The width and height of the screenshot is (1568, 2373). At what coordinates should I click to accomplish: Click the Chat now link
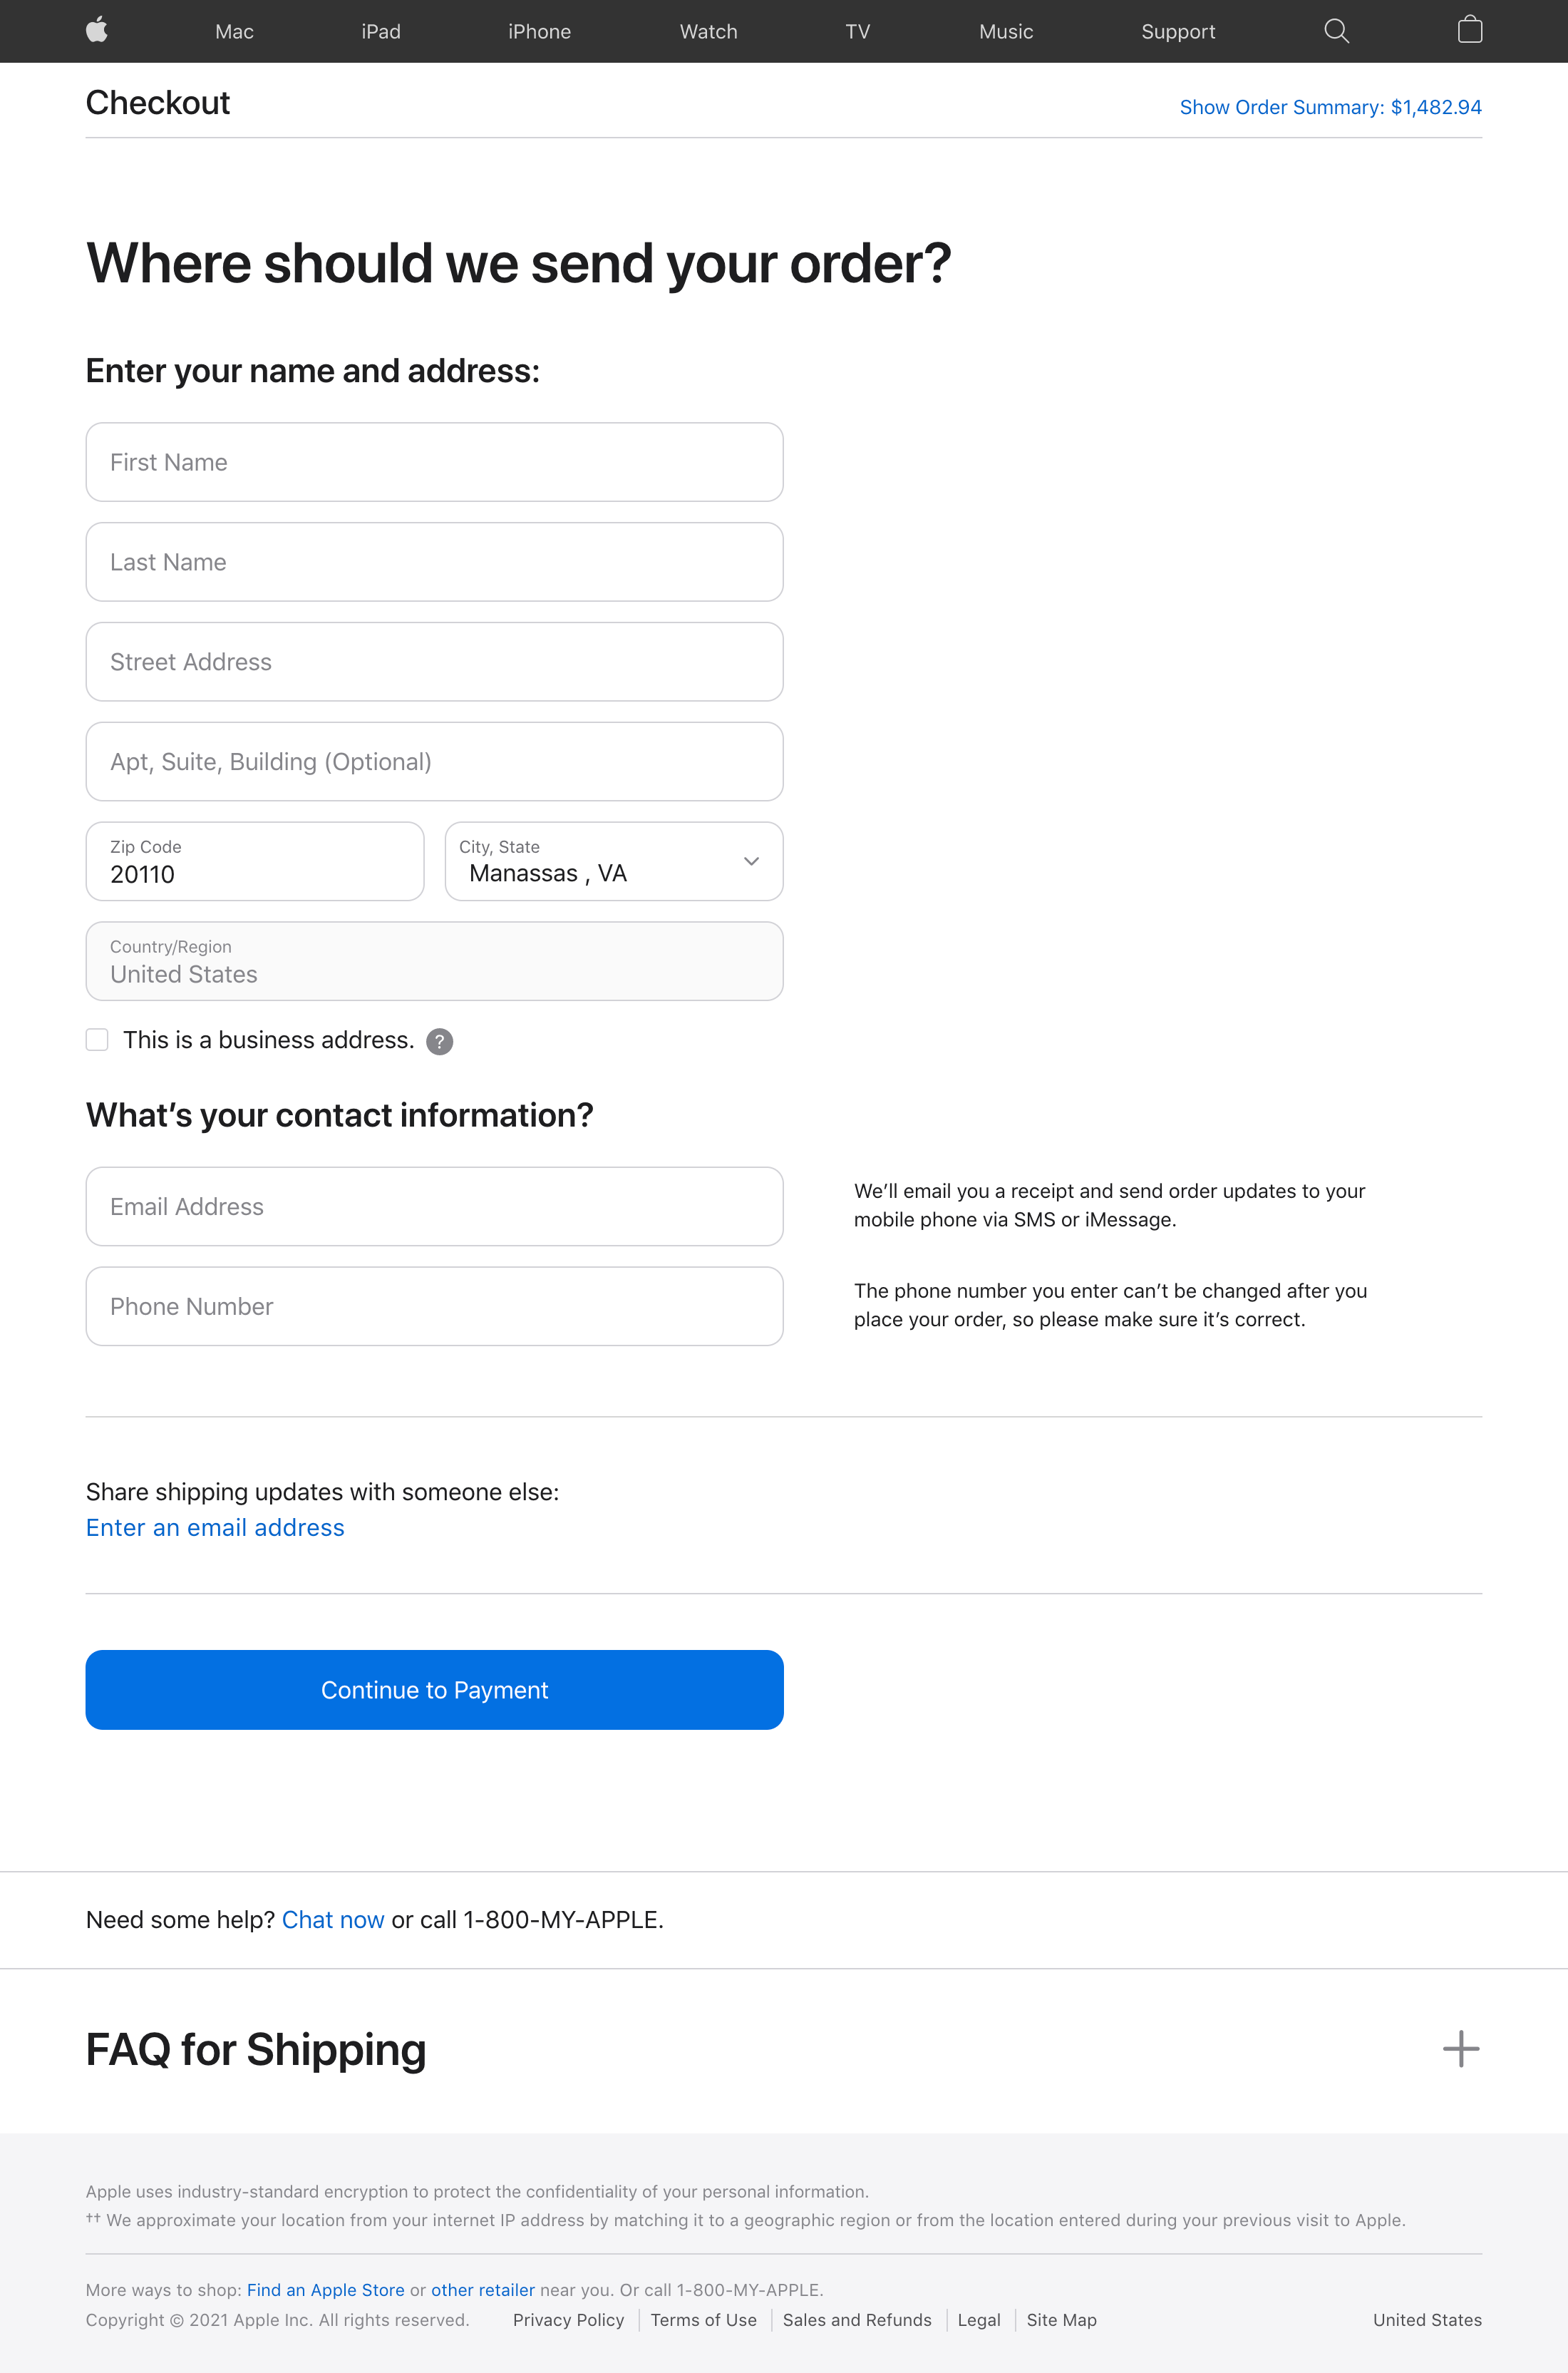pyautogui.click(x=332, y=1920)
